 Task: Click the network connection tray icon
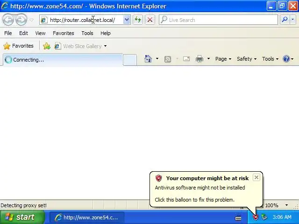[x=264, y=217]
